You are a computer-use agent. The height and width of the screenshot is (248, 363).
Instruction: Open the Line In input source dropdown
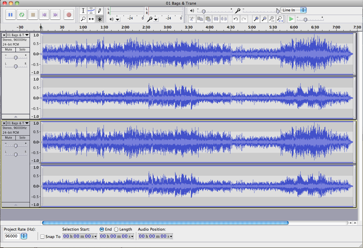pyautogui.click(x=293, y=10)
